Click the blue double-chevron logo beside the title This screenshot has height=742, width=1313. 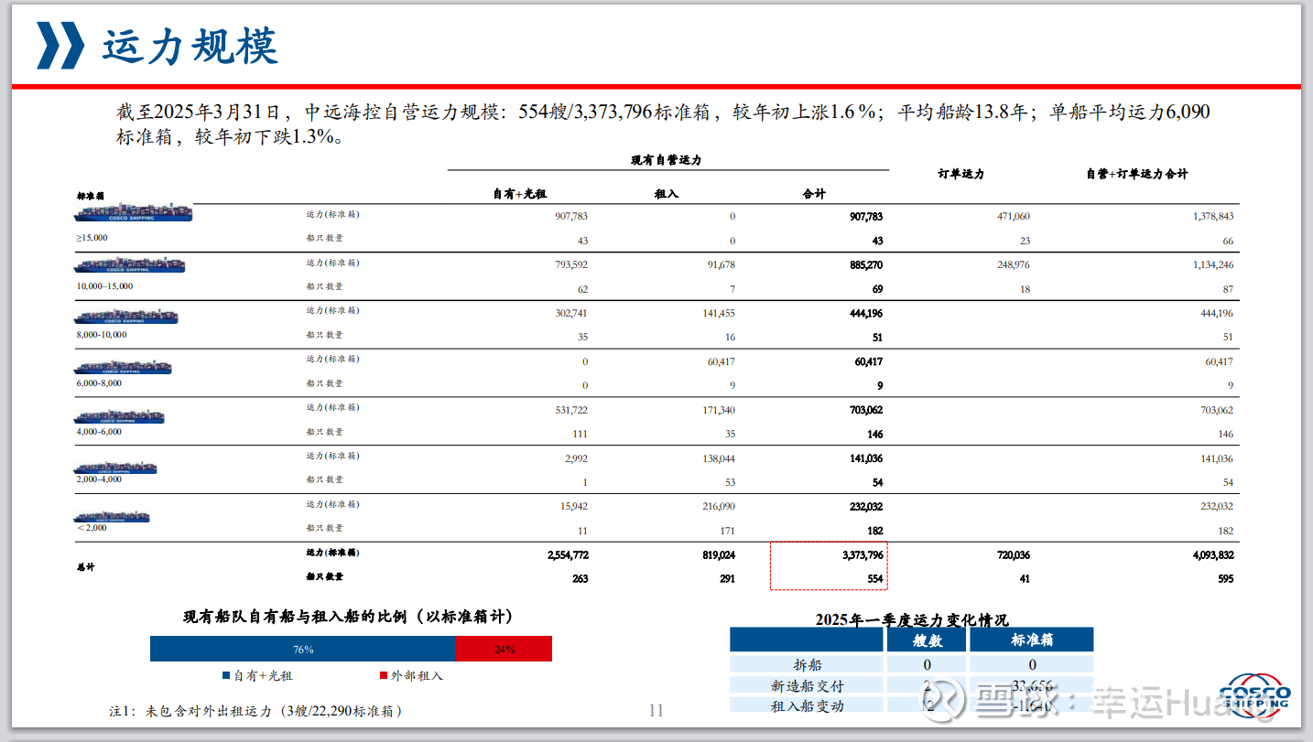(x=60, y=46)
